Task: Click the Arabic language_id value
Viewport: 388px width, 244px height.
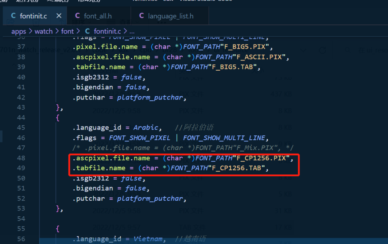Action: [146, 128]
